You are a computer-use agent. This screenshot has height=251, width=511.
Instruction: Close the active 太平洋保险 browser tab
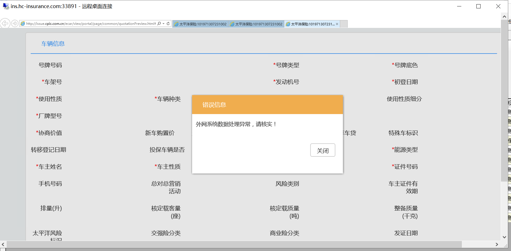[x=337, y=24]
